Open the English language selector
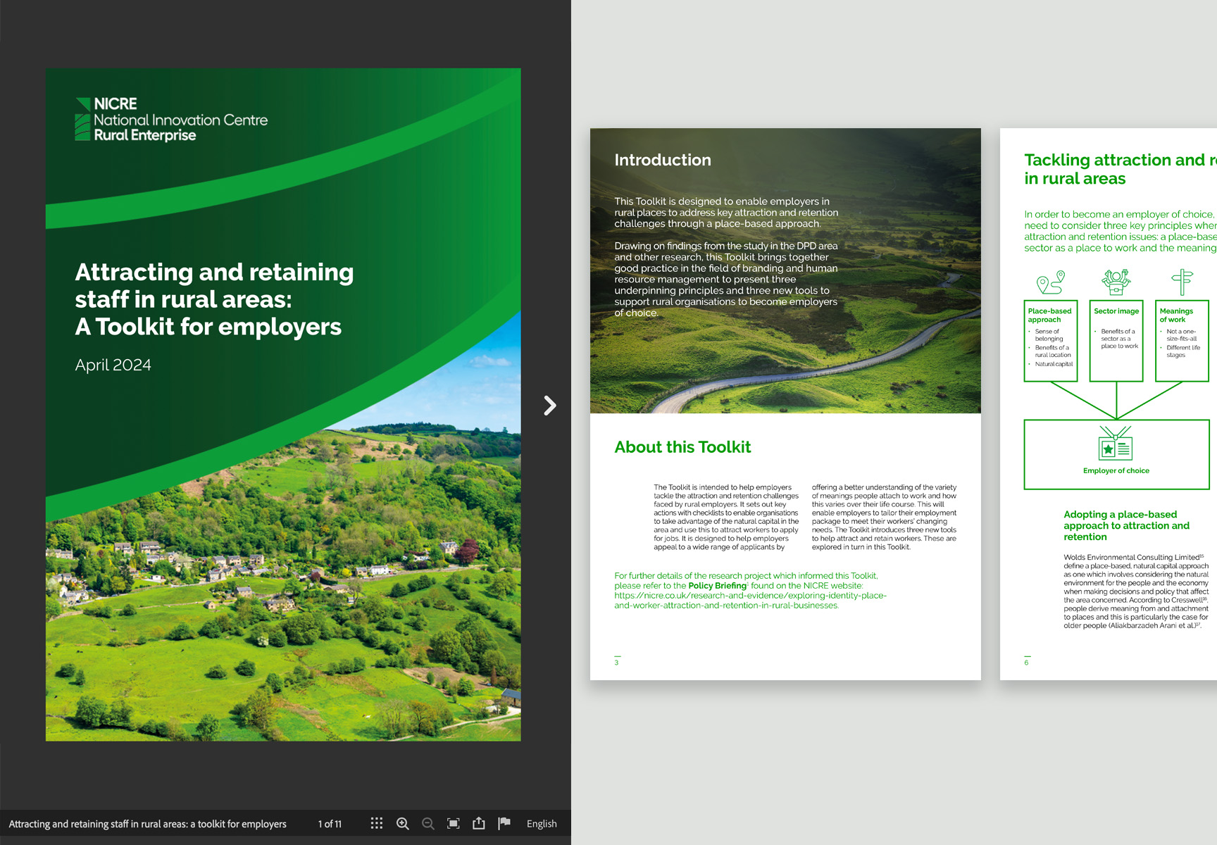1217x845 pixels. coord(542,824)
